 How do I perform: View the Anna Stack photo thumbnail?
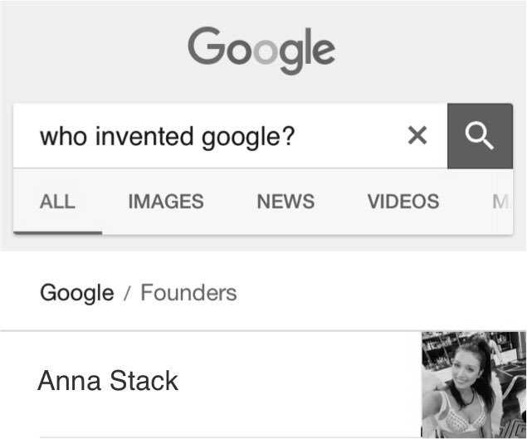point(474,384)
